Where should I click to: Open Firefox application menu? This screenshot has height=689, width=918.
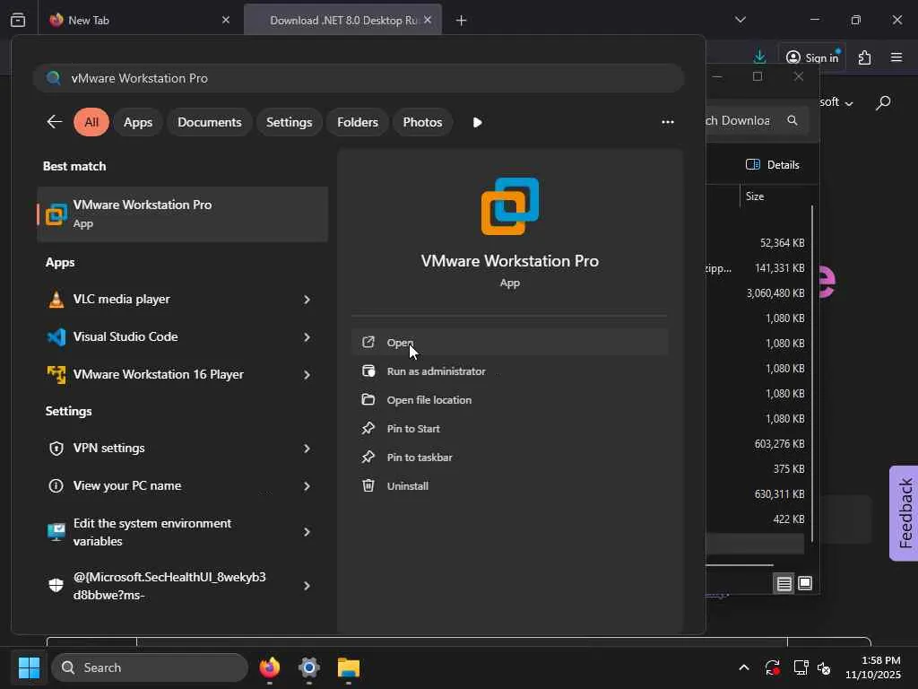coord(896,57)
